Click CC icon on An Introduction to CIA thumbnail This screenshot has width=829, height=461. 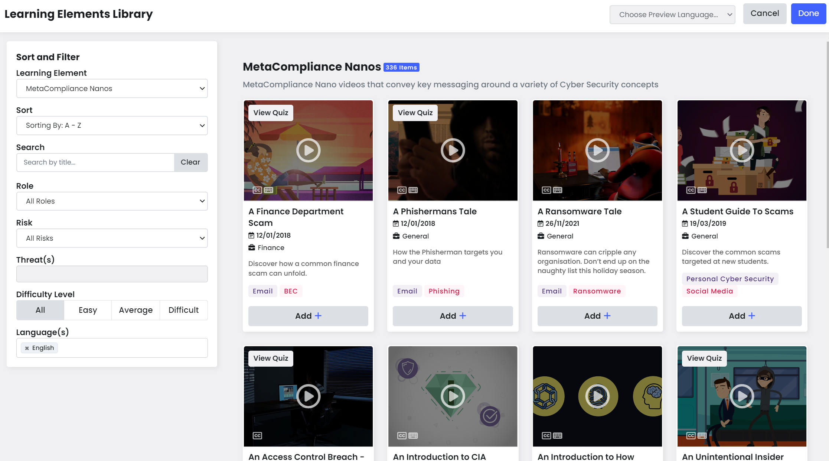tap(402, 436)
